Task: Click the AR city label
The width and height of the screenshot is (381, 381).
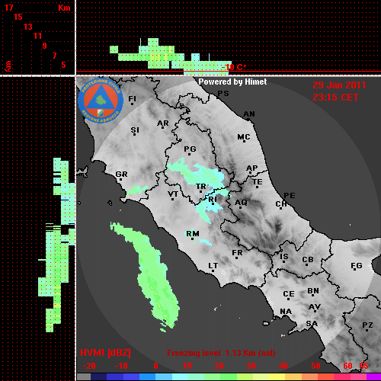Action: coord(163,123)
